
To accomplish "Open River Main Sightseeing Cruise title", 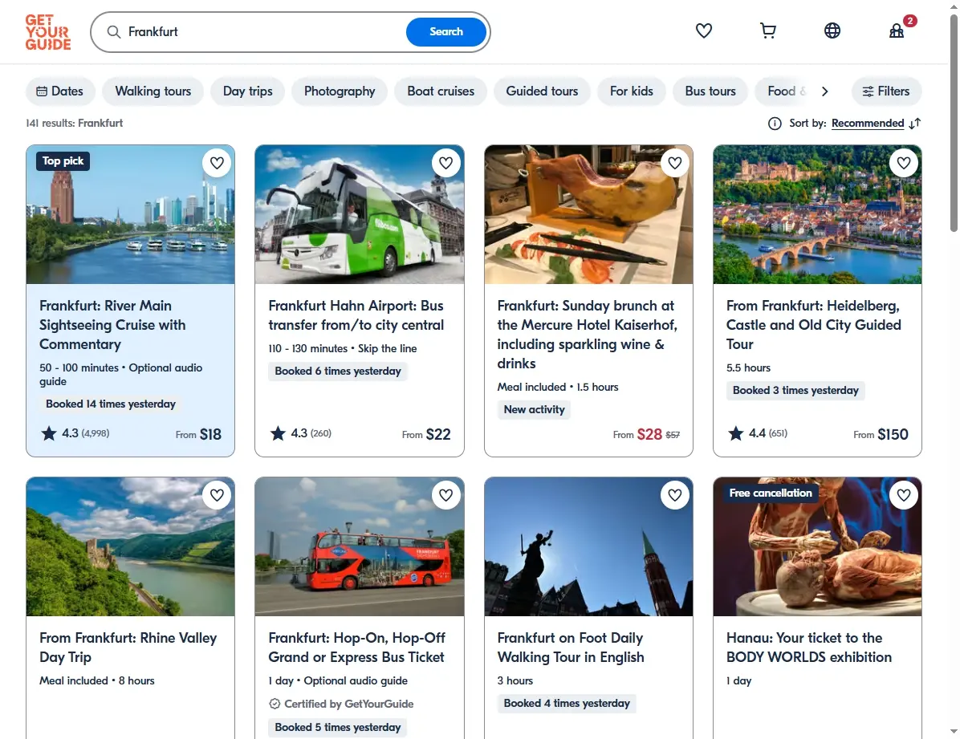I will [112, 325].
